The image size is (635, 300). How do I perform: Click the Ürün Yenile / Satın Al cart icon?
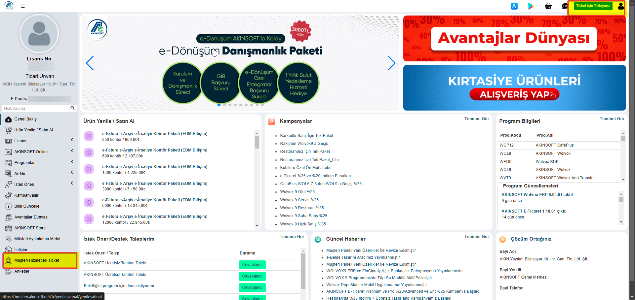[x=9, y=130]
